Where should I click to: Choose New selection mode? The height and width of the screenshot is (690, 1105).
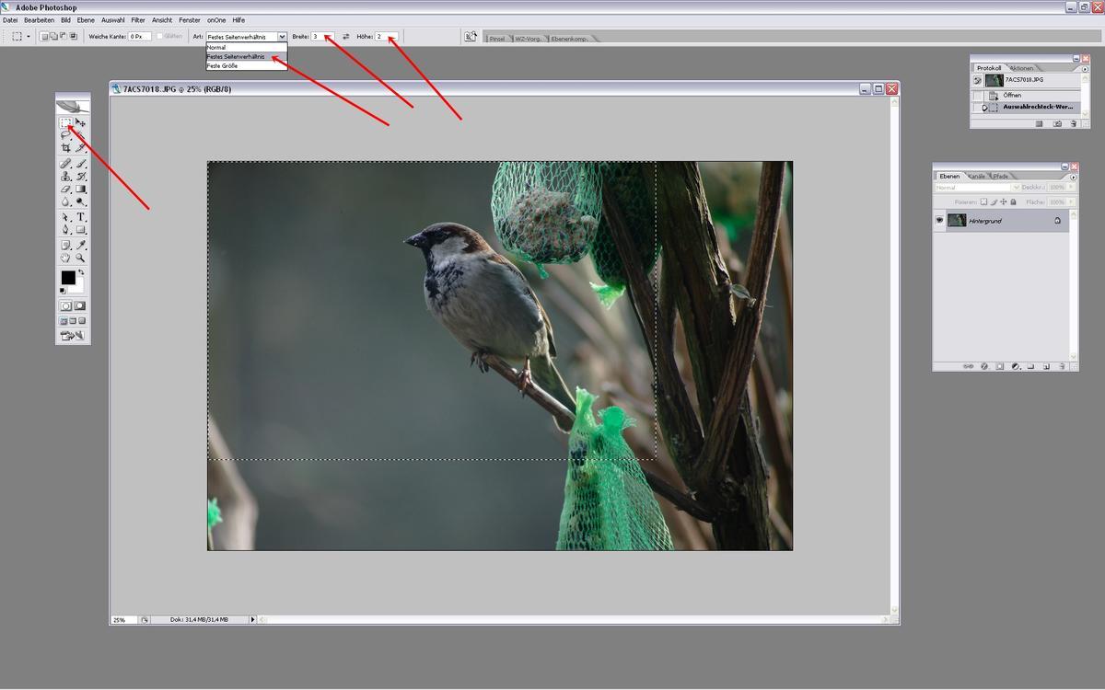[44, 37]
